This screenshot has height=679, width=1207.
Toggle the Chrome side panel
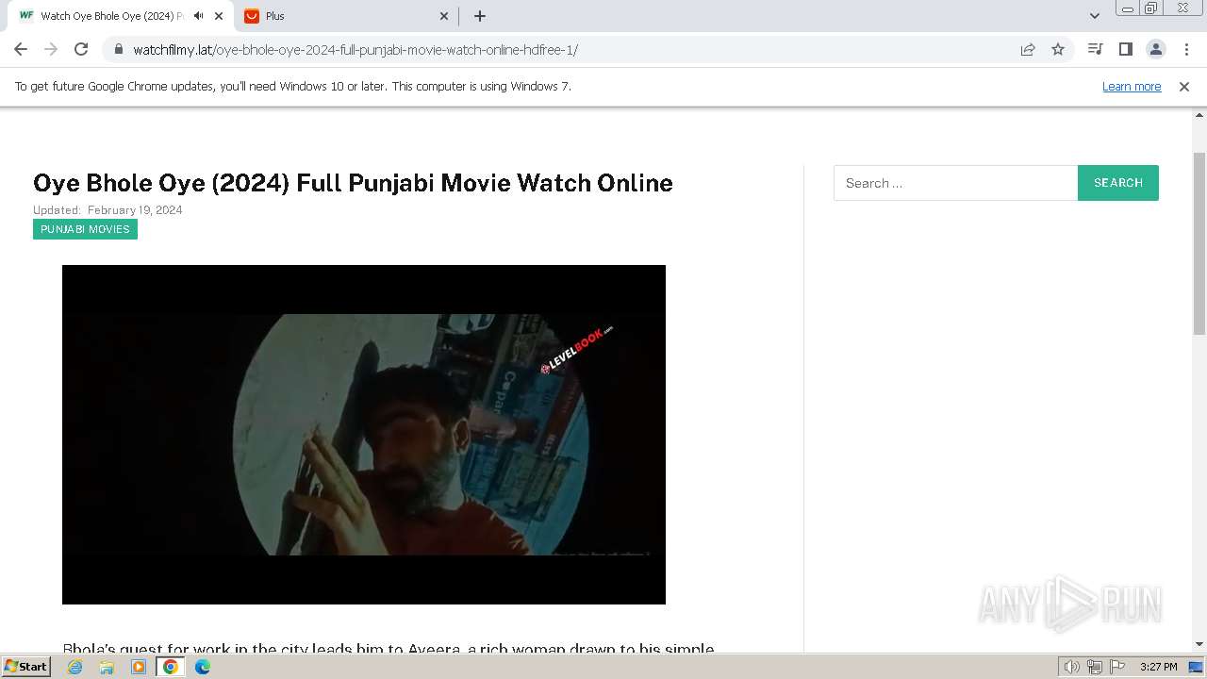[1125, 49]
